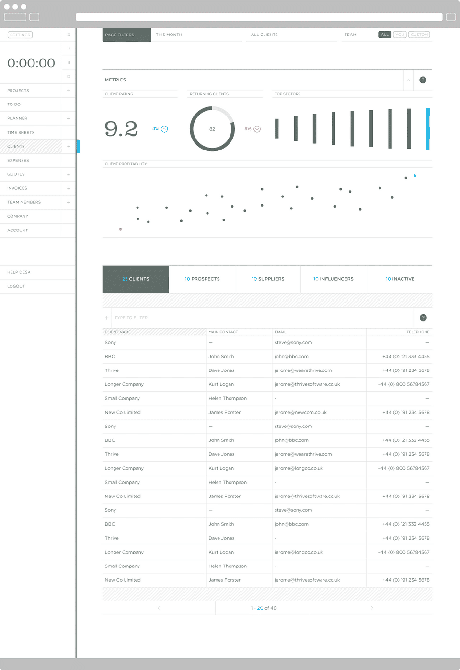Switch to the 10 Prospects tab
Image resolution: width=460 pixels, height=670 pixels.
202,279
